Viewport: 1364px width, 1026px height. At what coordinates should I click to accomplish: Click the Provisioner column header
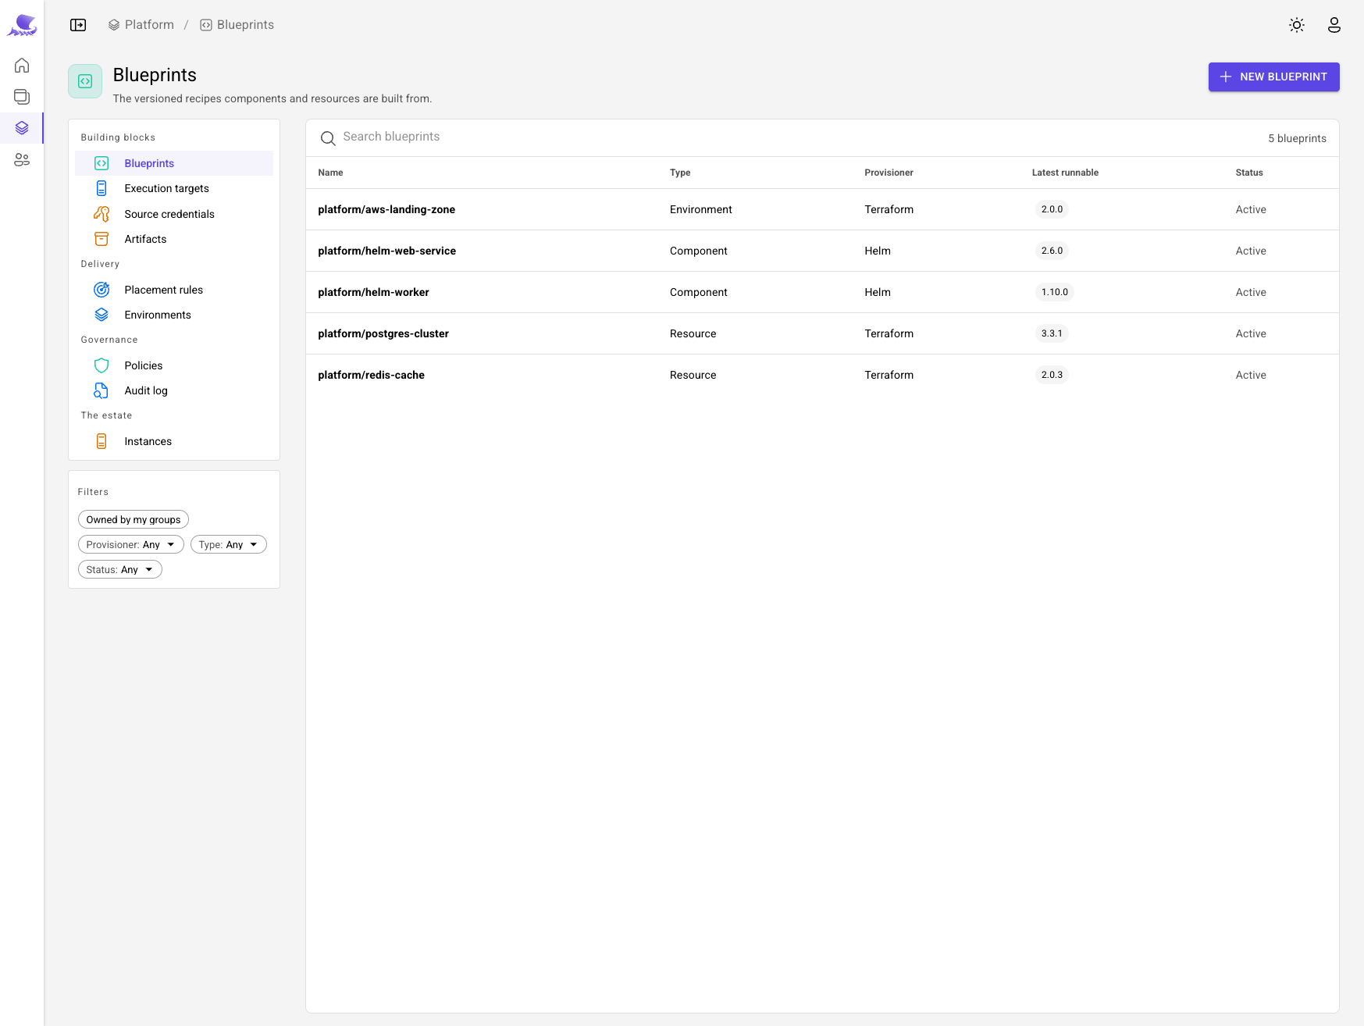point(889,173)
